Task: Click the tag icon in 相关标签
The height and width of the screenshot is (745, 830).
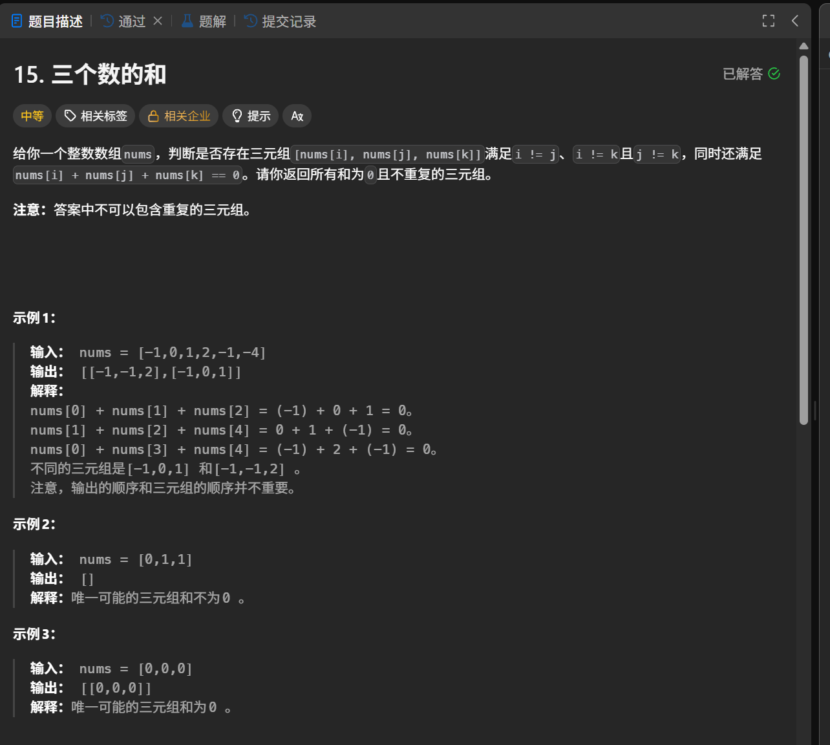Action: click(70, 116)
